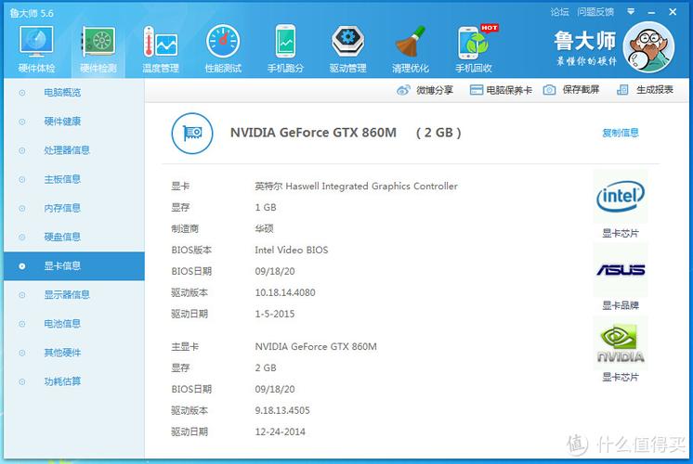The image size is (693, 464).
Task: Click 复制信息 copy info link
Action: click(x=620, y=133)
